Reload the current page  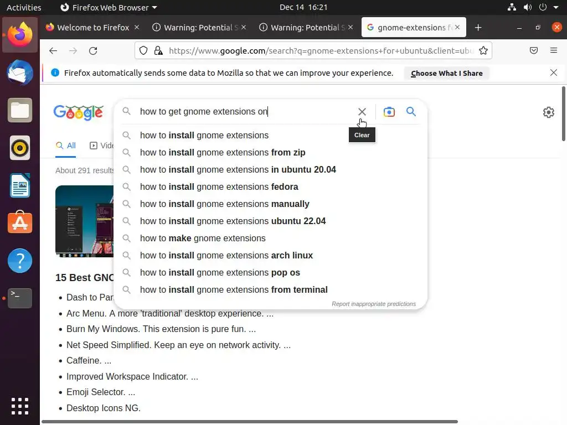[93, 50]
